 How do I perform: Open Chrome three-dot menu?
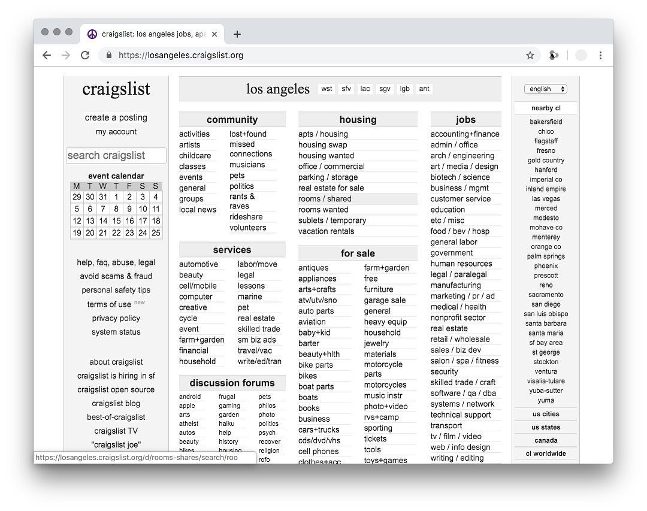[x=600, y=55]
